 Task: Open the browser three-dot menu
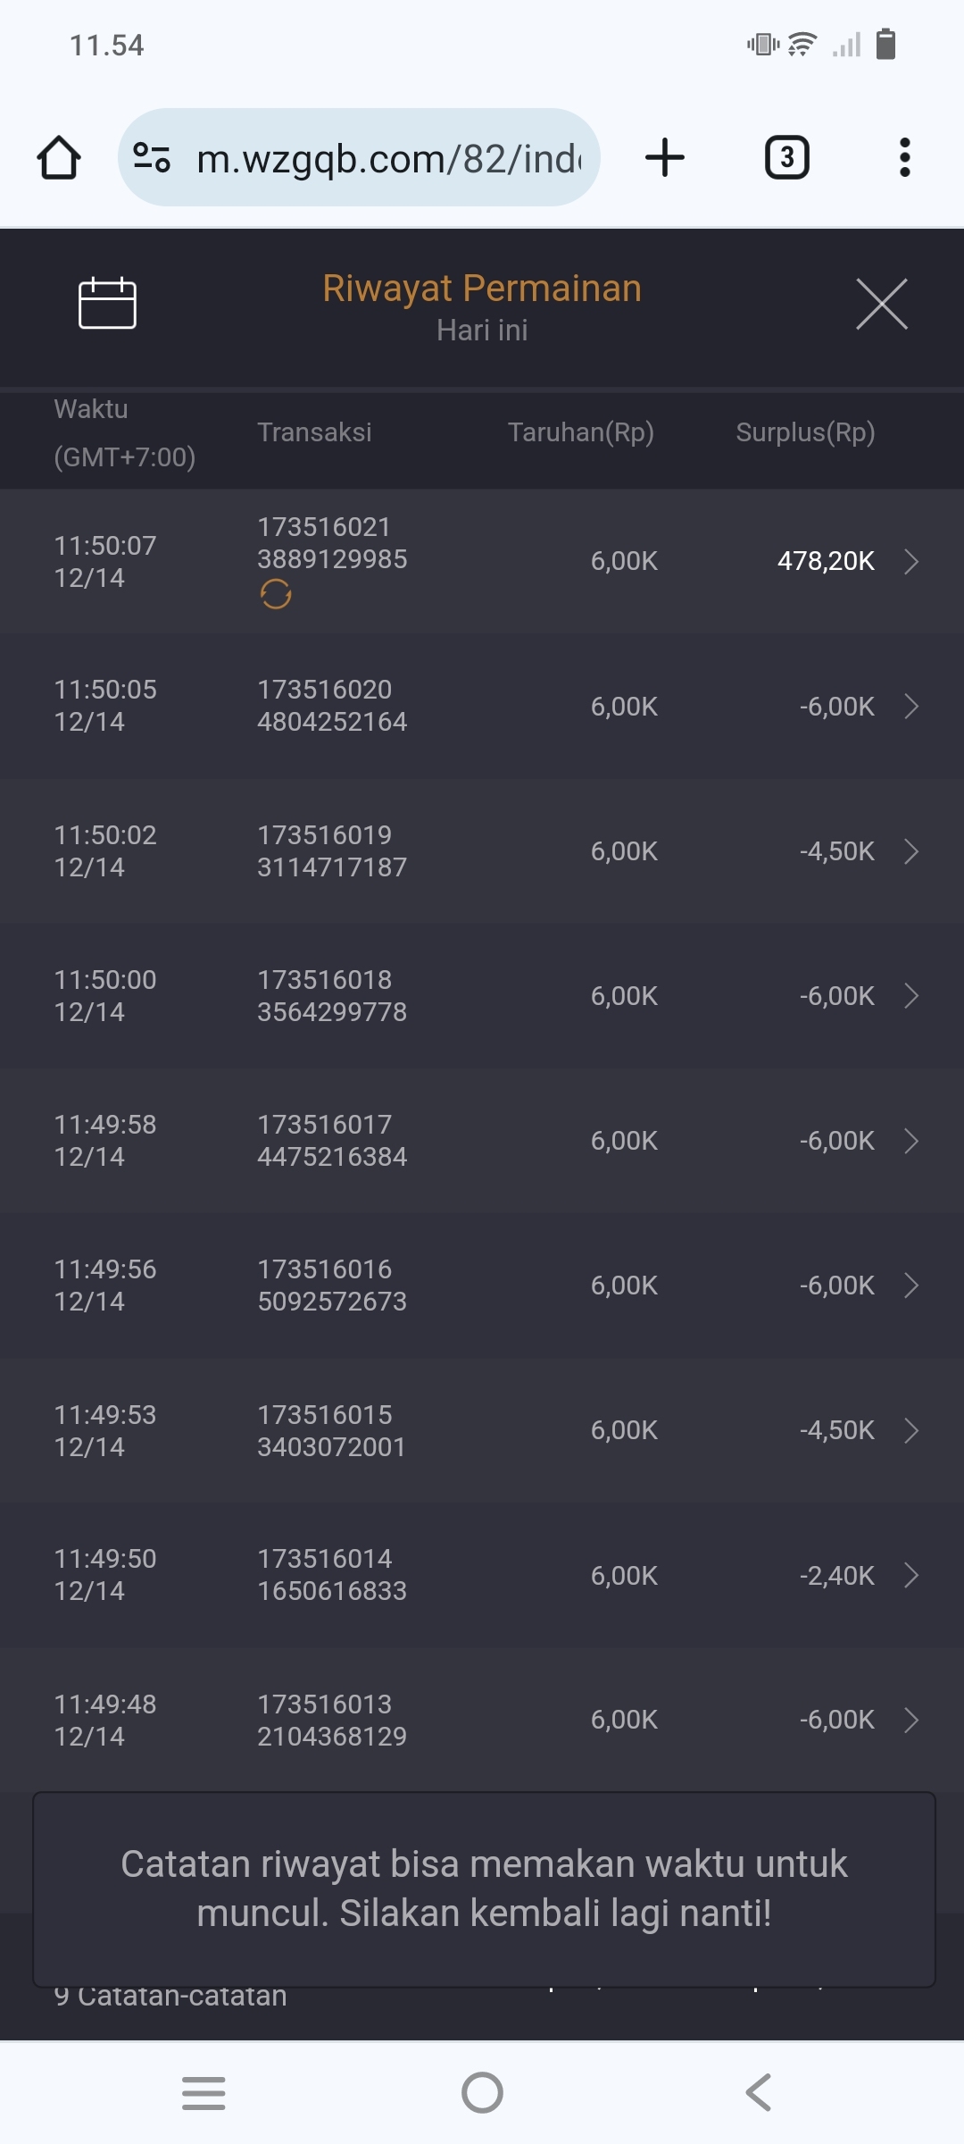tap(904, 158)
